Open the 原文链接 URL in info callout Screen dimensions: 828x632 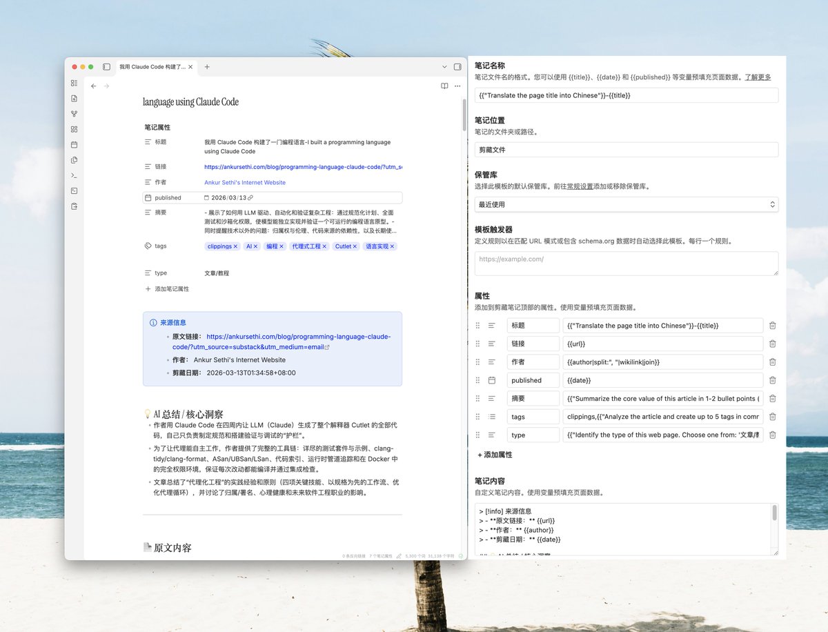(282, 342)
